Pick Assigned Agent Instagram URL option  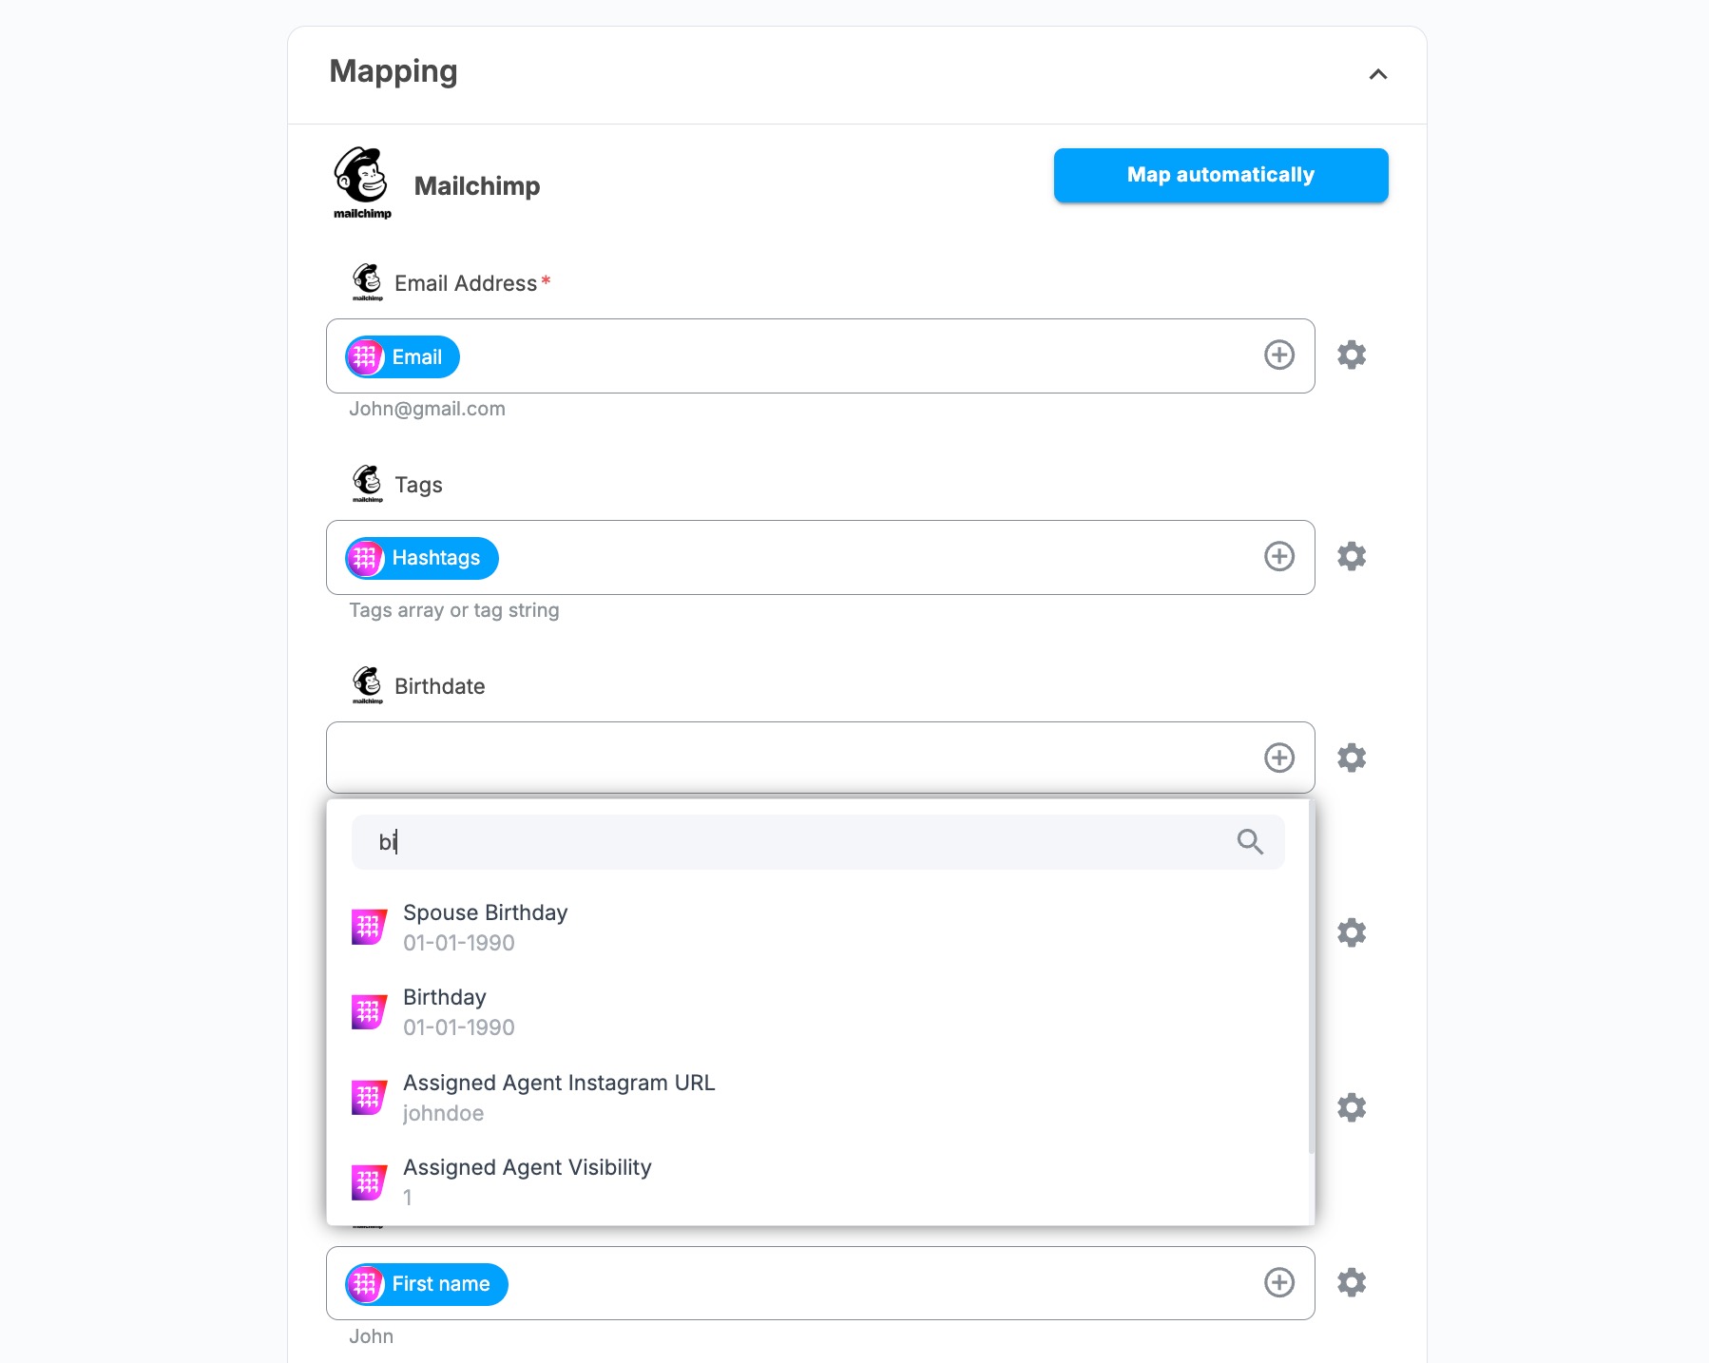coord(559,1097)
